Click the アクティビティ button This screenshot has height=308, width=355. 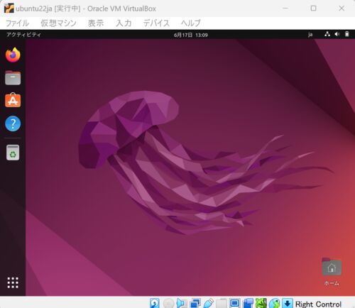23,35
